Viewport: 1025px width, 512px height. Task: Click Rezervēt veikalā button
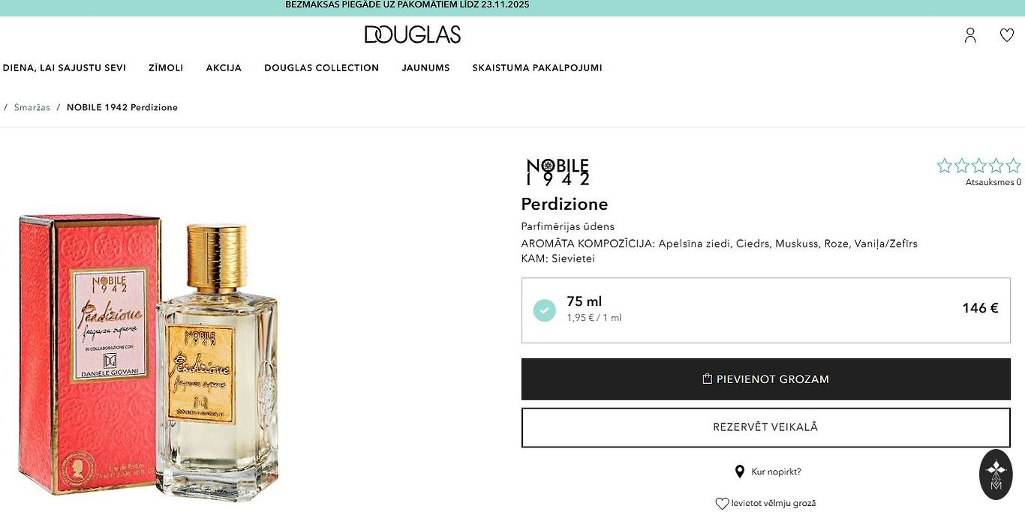[x=765, y=427]
